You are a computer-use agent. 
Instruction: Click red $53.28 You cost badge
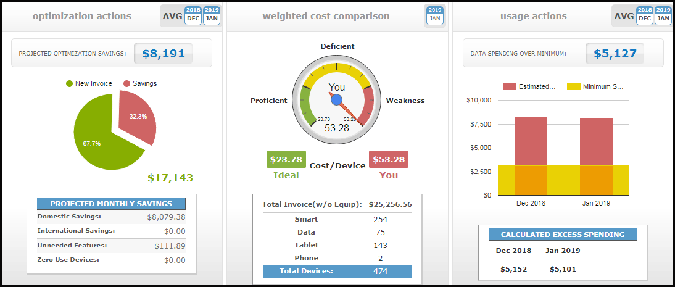click(x=389, y=159)
